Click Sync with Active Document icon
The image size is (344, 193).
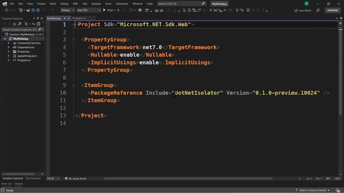click(33, 24)
